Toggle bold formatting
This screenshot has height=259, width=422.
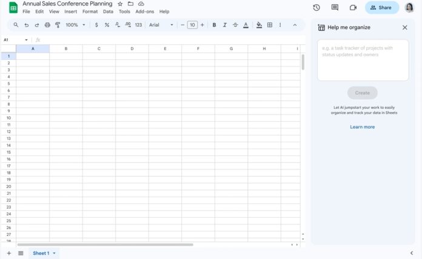pos(214,25)
